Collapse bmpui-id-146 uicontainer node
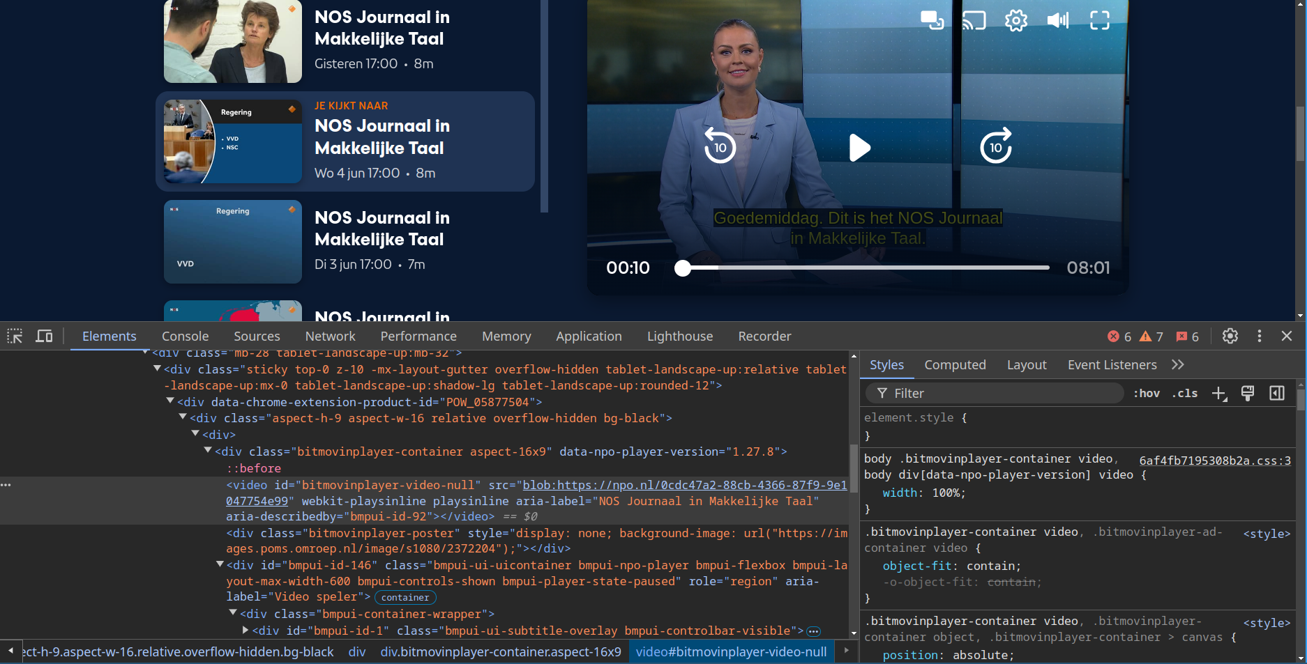The width and height of the screenshot is (1307, 664). [220, 564]
